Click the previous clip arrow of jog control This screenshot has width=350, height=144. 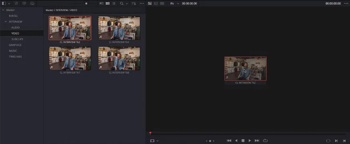207,141
